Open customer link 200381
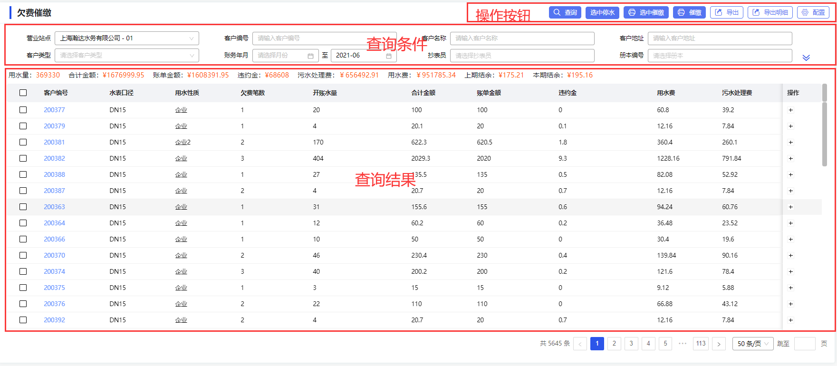This screenshot has height=366, width=837. [54, 142]
